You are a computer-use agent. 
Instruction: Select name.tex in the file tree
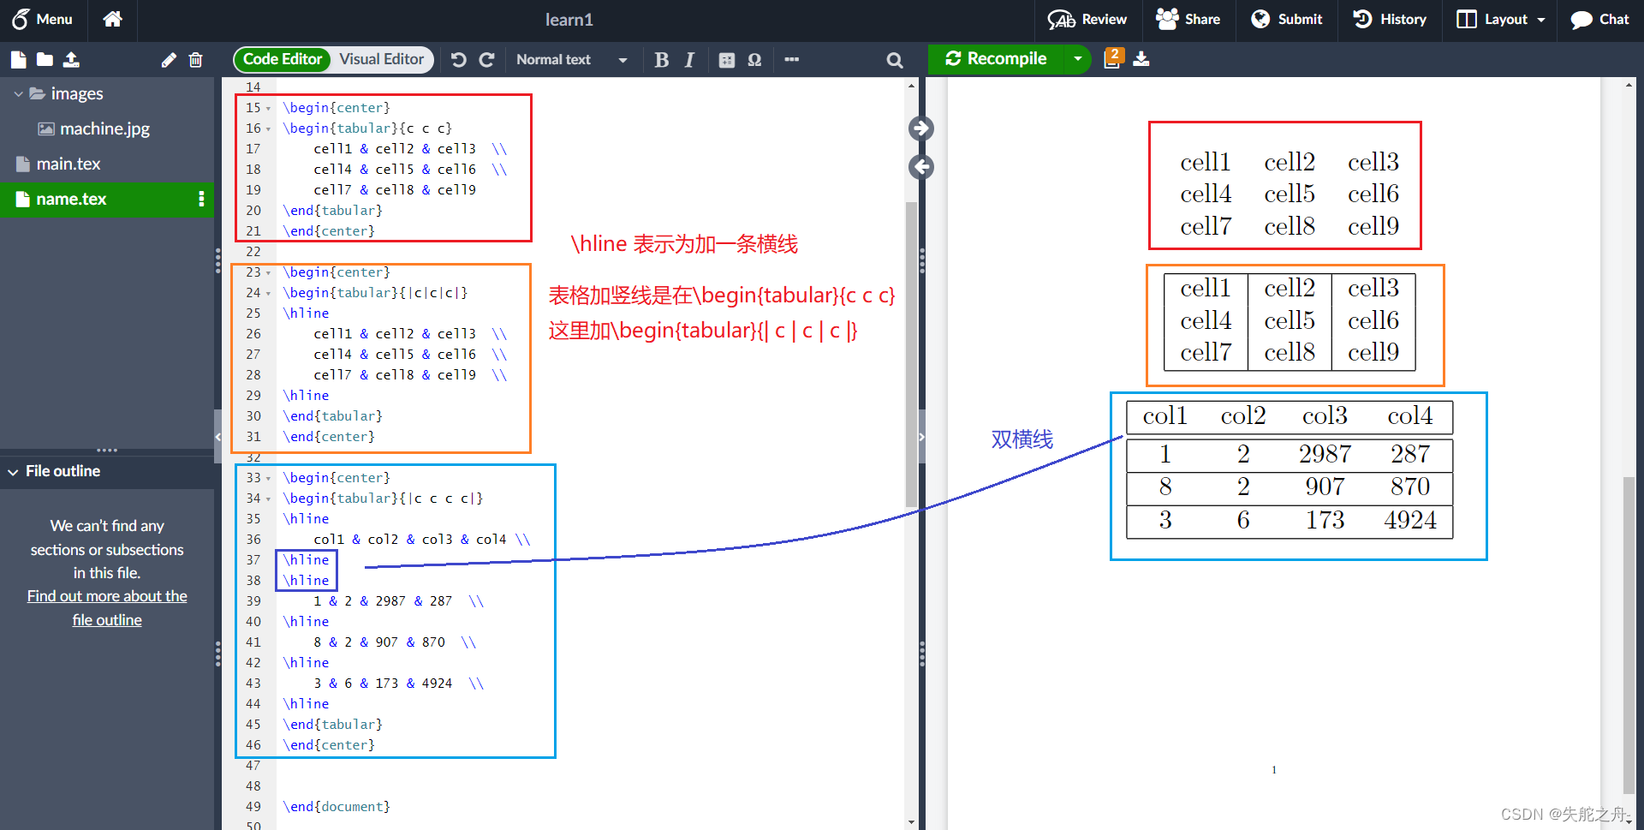(71, 199)
